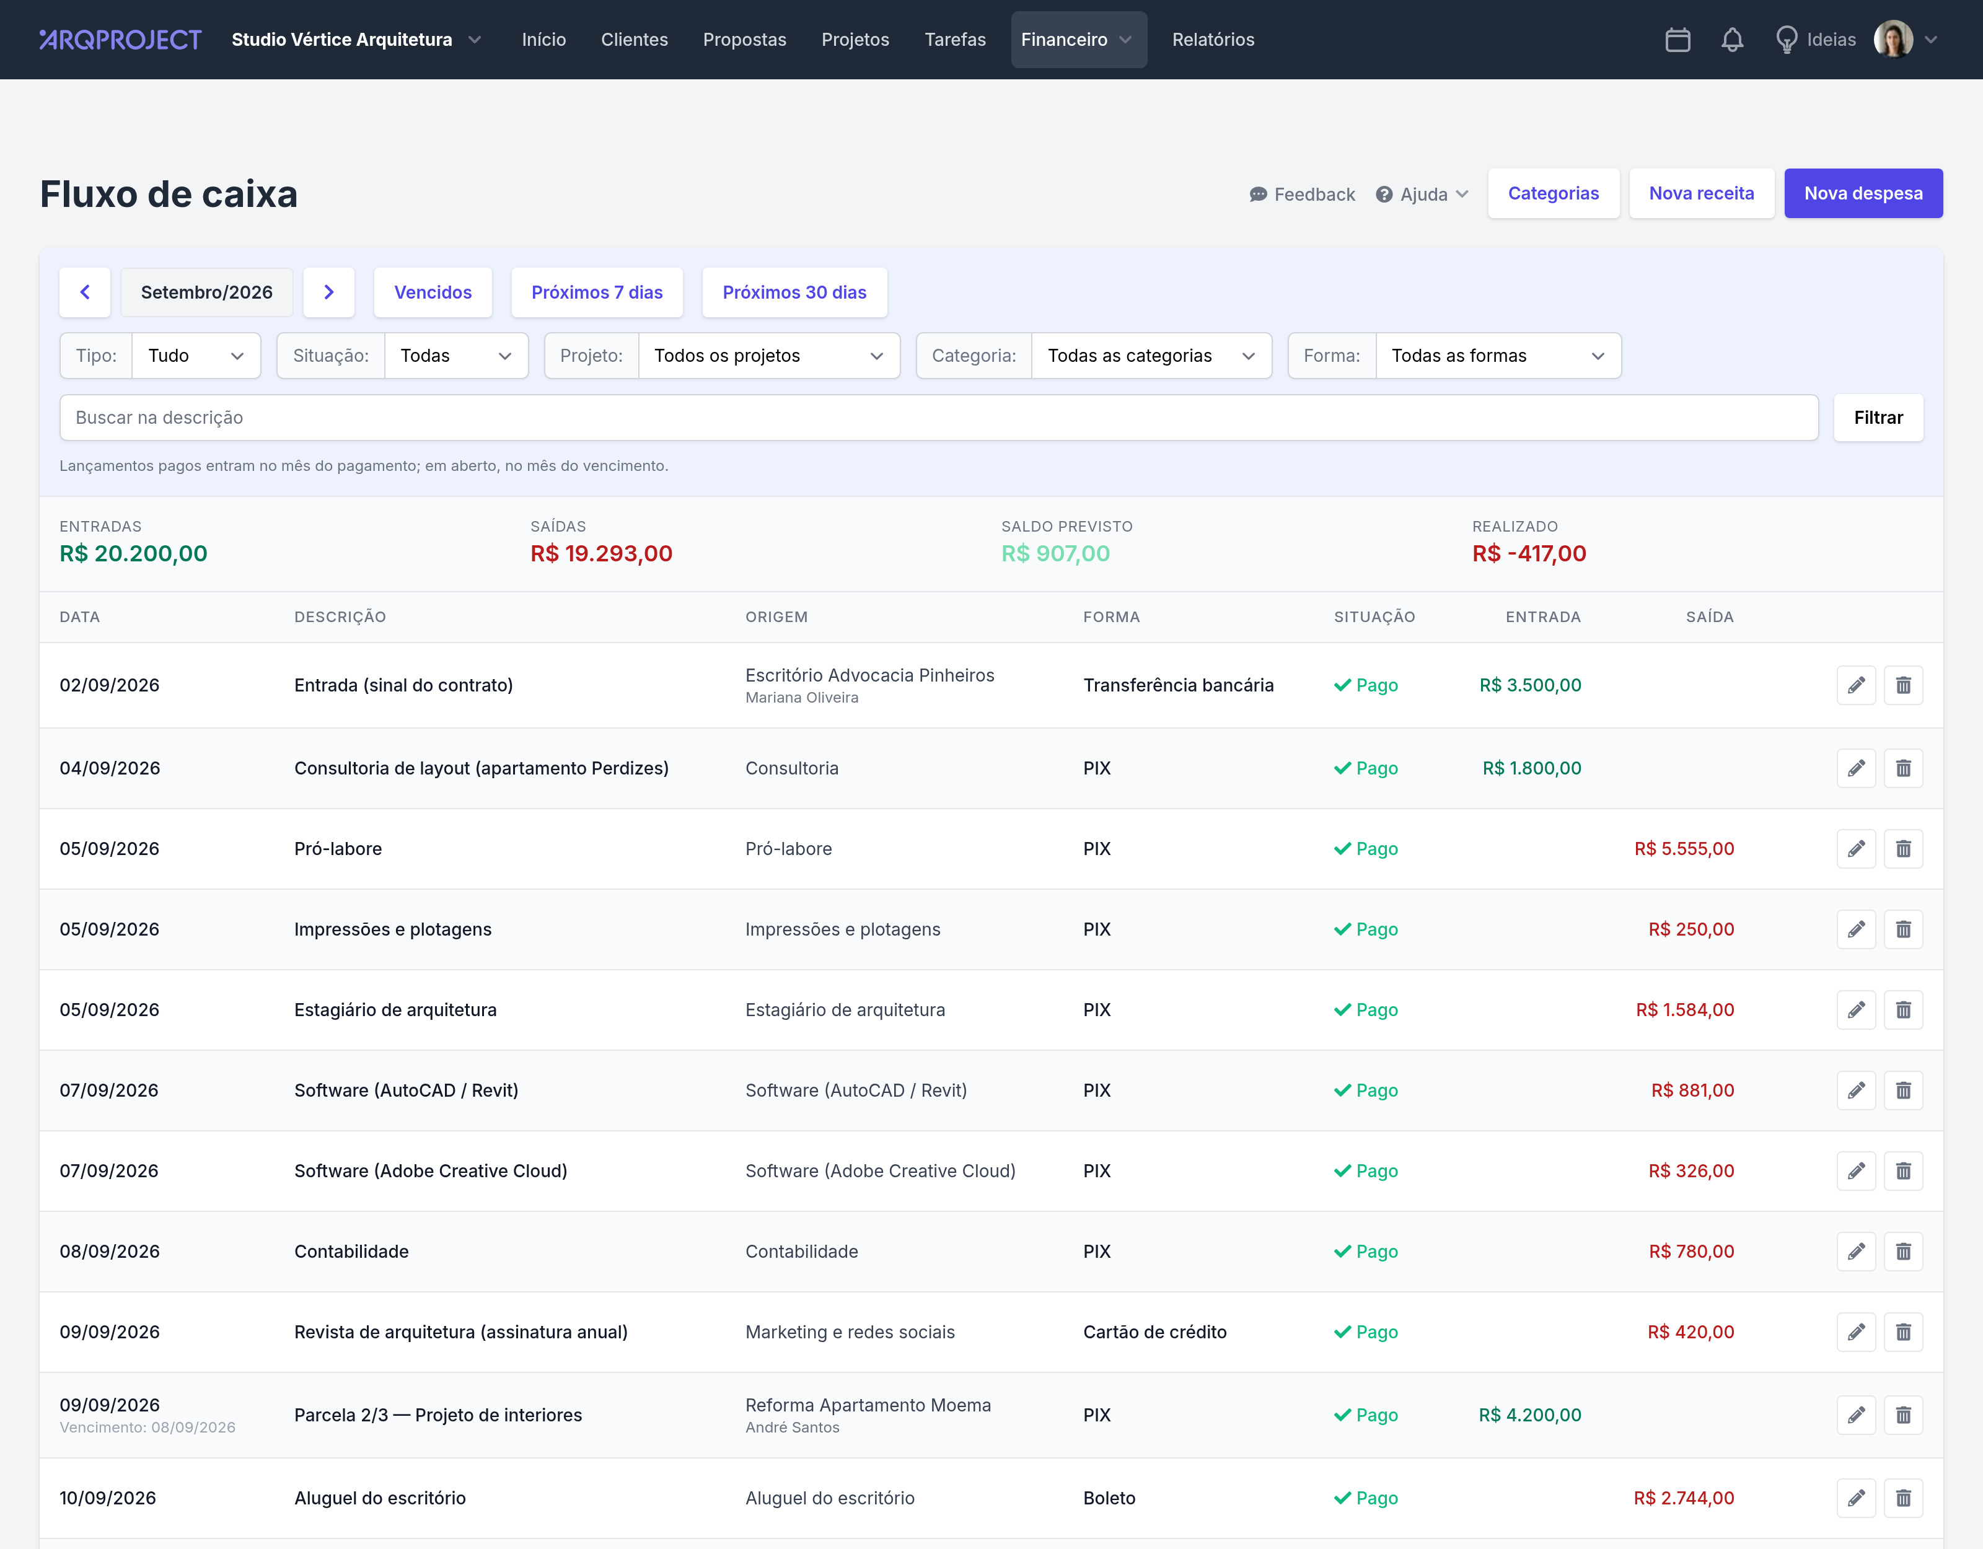Open Projetos in navigation
This screenshot has width=1983, height=1549.
coord(855,40)
